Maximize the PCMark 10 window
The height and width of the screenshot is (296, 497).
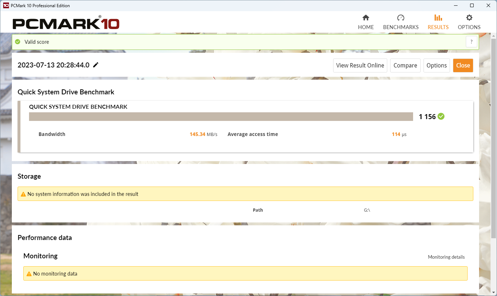pyautogui.click(x=472, y=5)
